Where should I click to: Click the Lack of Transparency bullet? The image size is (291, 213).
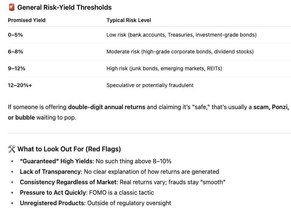(120, 172)
